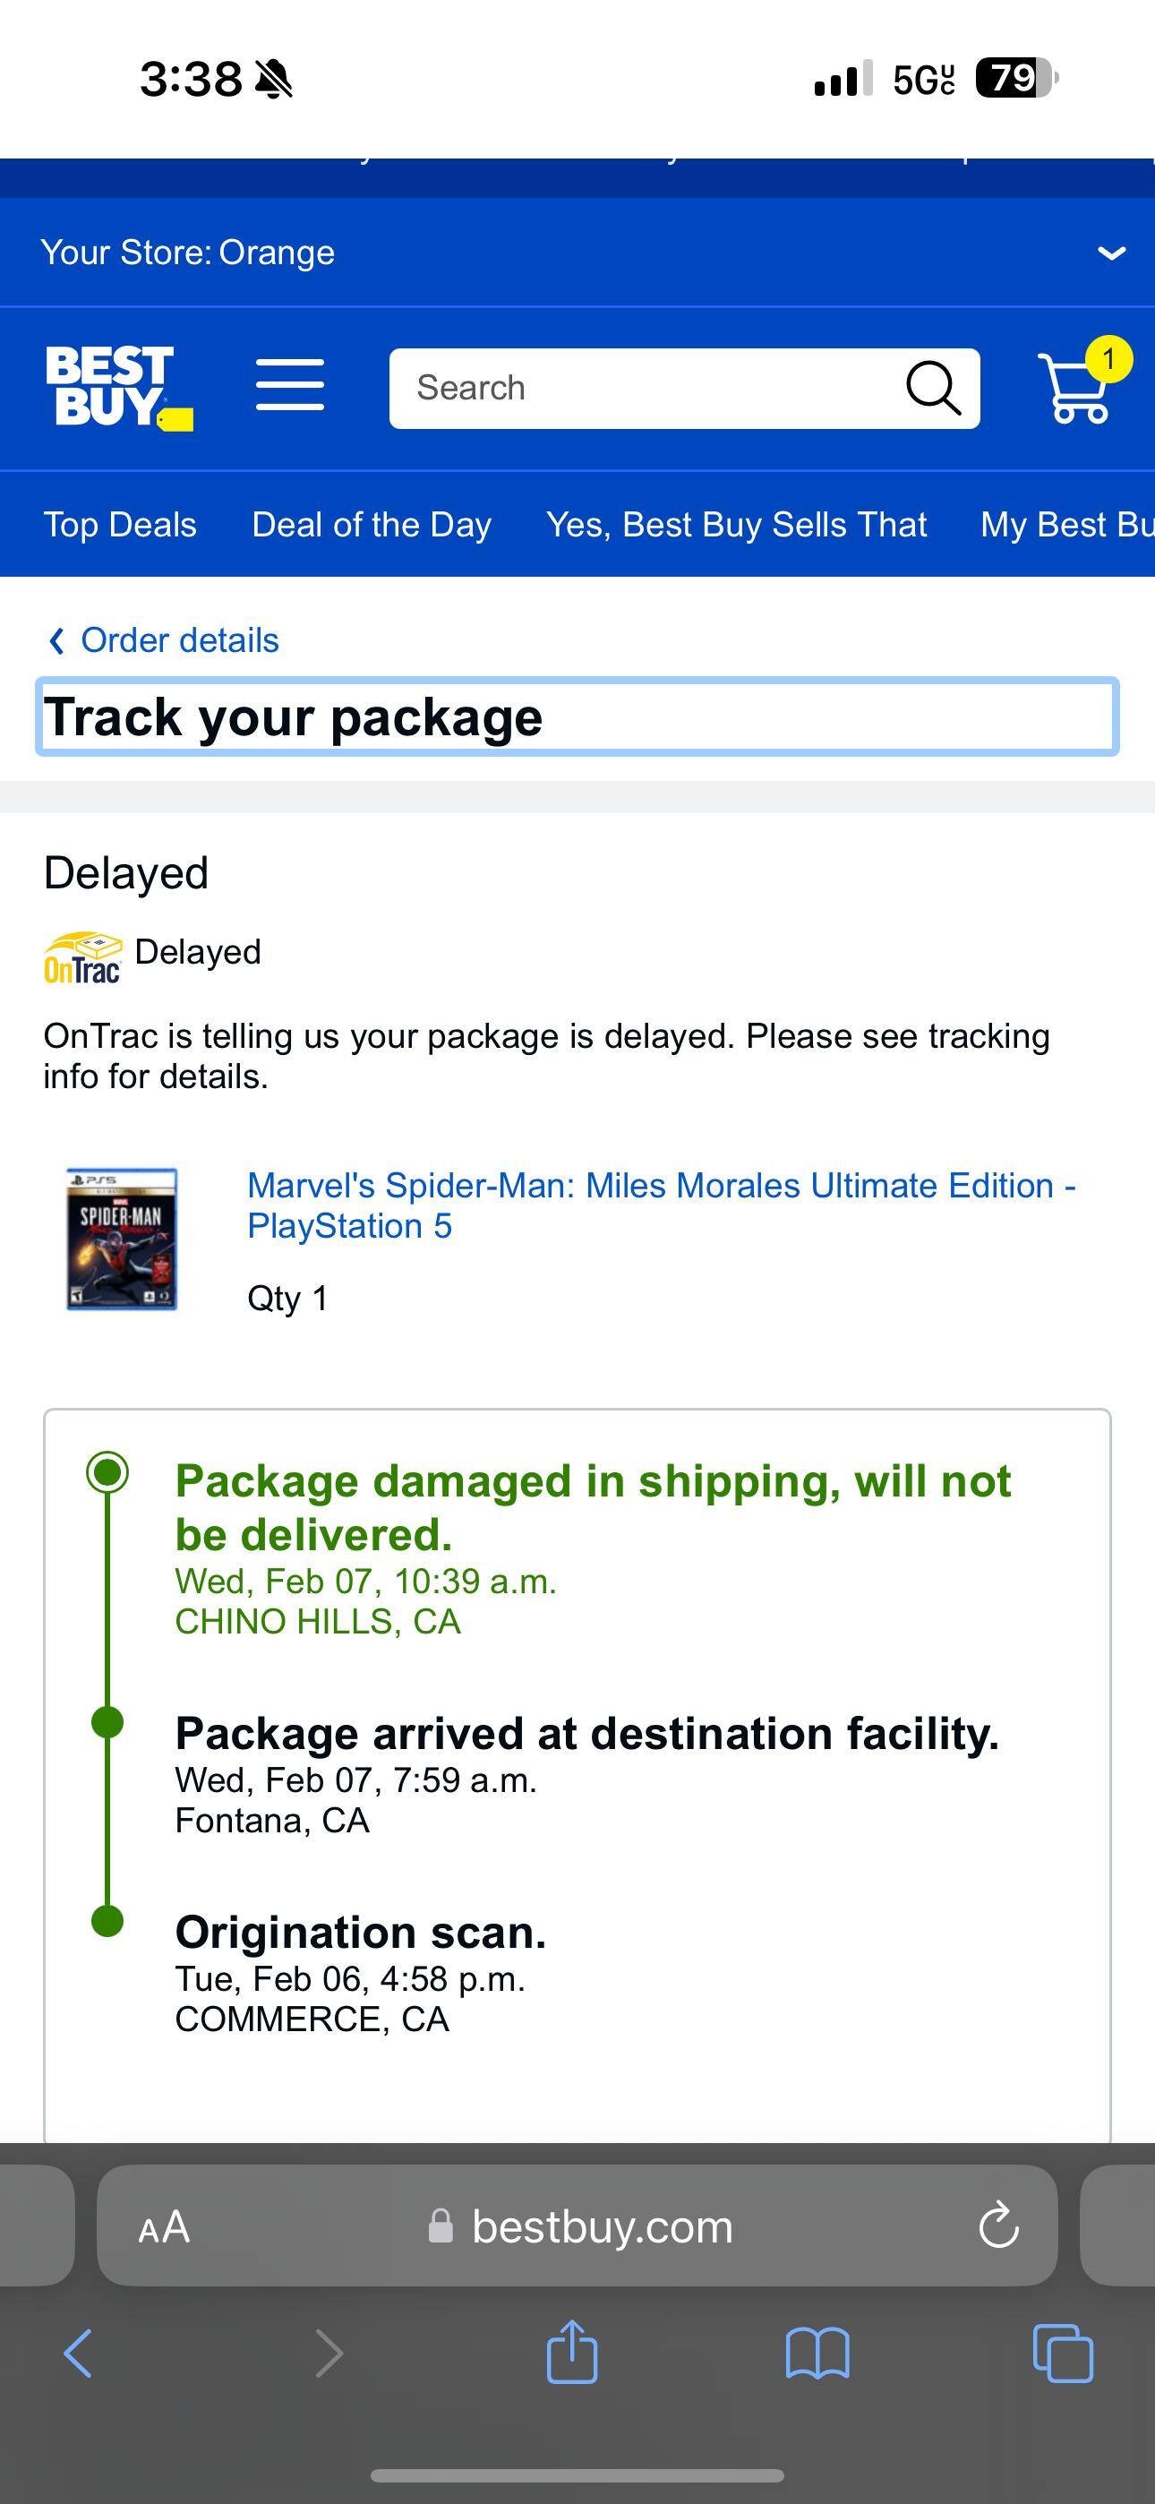Open Yes, Best Buy Sells That
Viewport: 1155px width, 2504px height.
click(x=736, y=525)
